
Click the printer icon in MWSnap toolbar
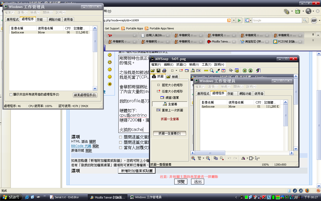pos(164,71)
